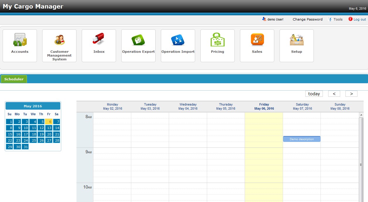Click the demo User account icon
368x202 pixels.
click(x=264, y=19)
